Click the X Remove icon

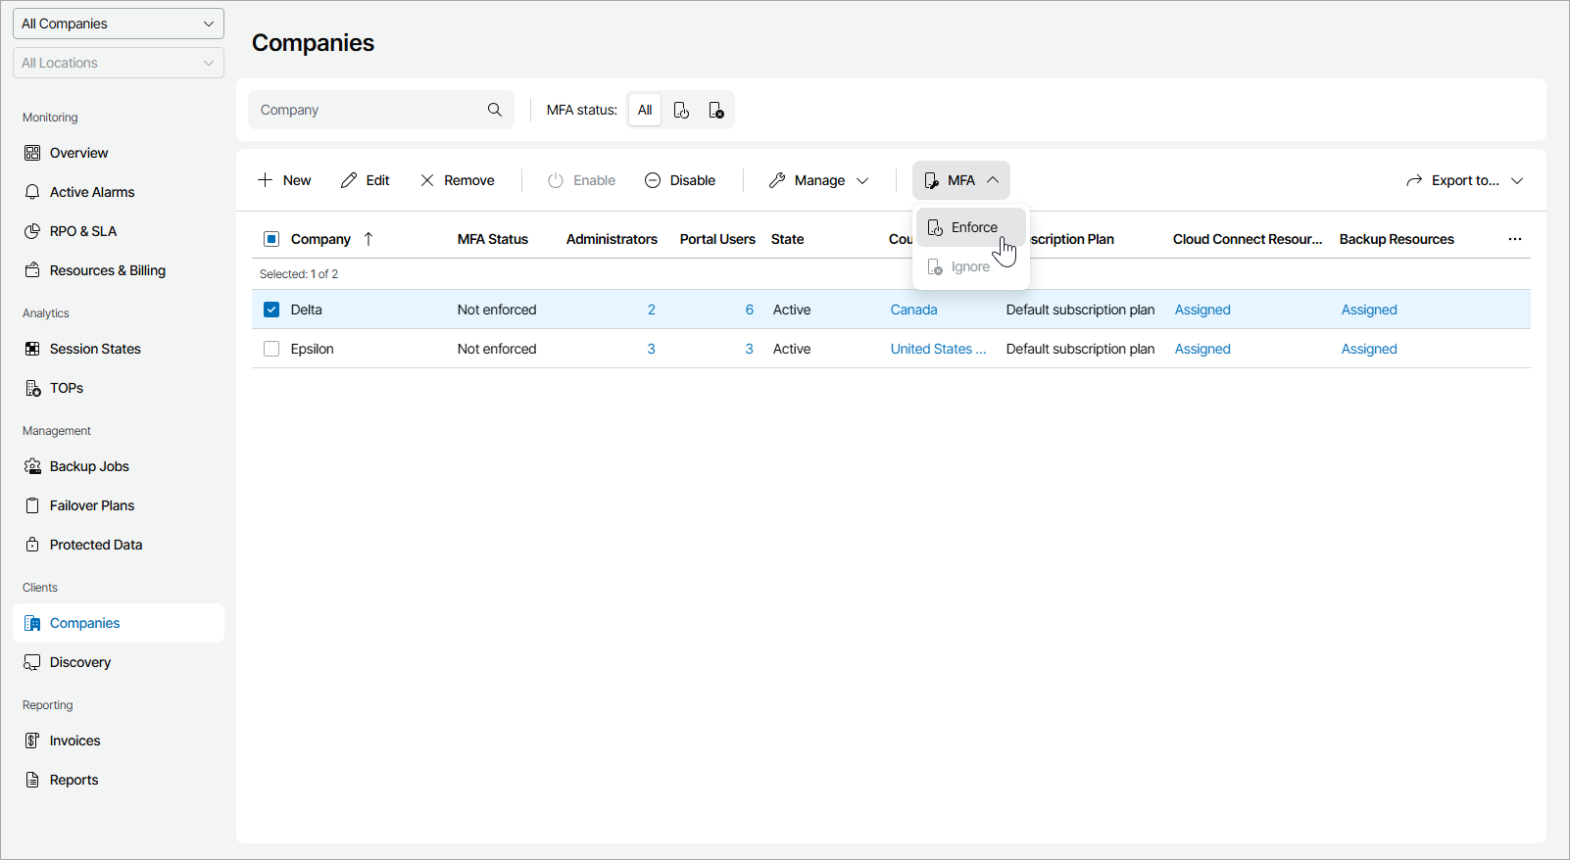tap(427, 180)
